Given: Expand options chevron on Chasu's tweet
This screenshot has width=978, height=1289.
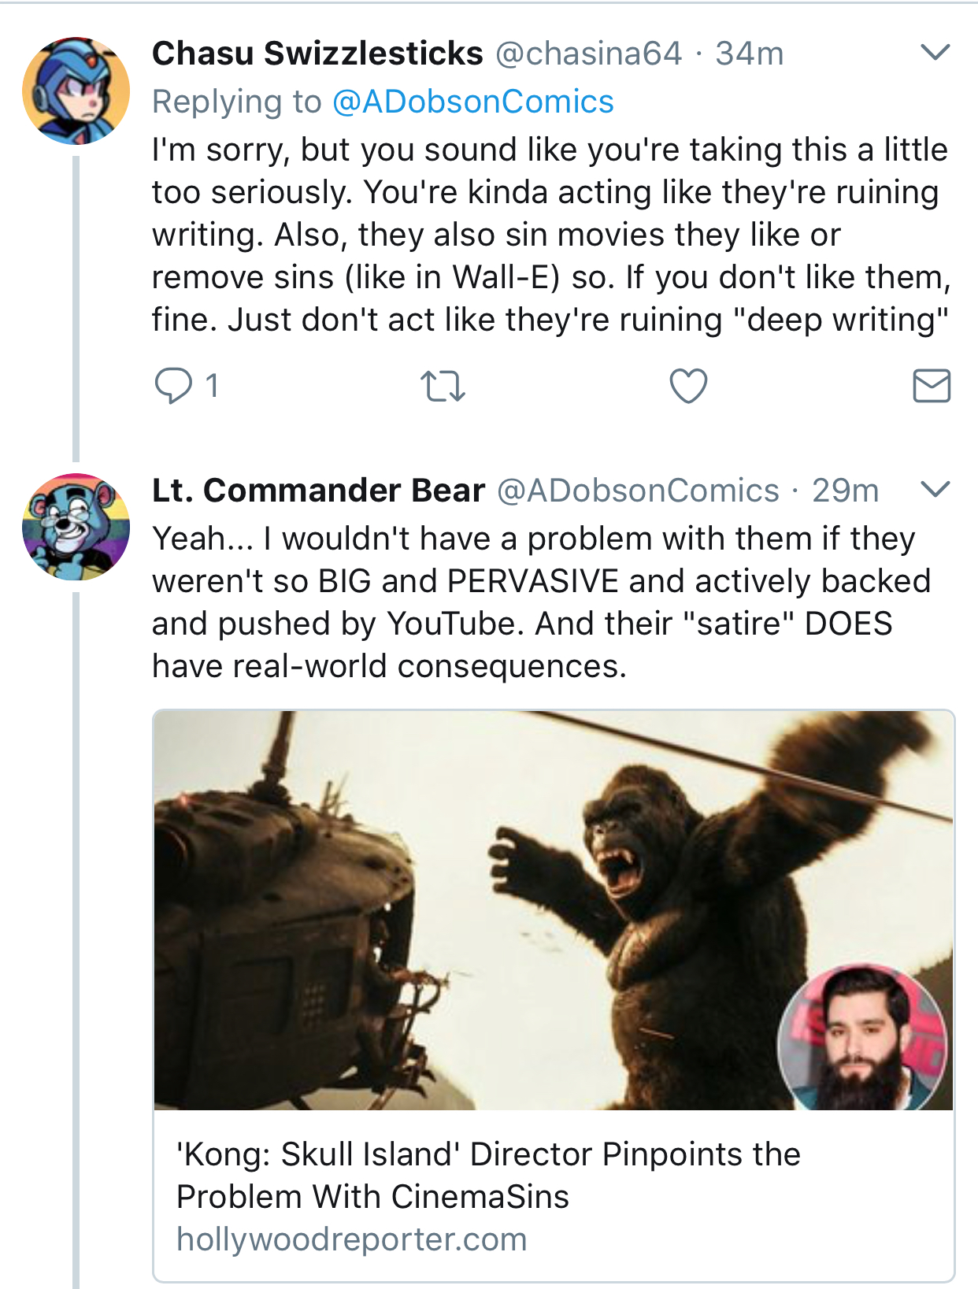Looking at the screenshot, I should click(935, 53).
